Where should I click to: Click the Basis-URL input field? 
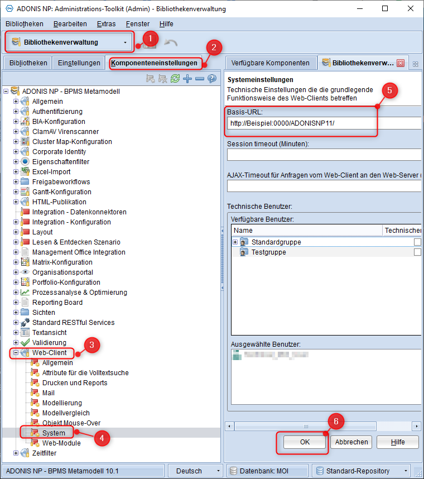click(324, 123)
